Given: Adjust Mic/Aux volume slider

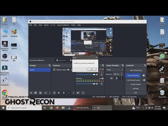Looking at the screenshot, I should 86,84.
